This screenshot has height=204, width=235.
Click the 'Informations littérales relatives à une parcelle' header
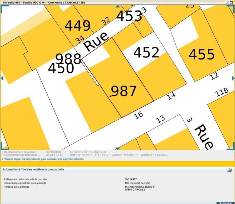(33, 169)
